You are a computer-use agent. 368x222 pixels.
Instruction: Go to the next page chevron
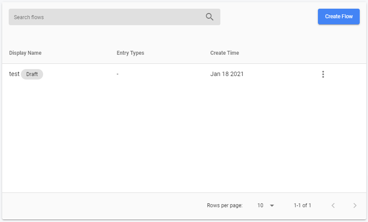[355, 205]
